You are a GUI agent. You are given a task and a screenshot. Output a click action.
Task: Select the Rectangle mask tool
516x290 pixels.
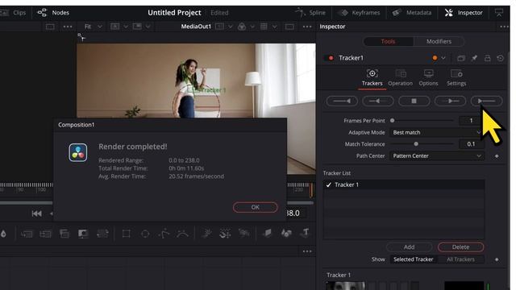click(x=126, y=234)
